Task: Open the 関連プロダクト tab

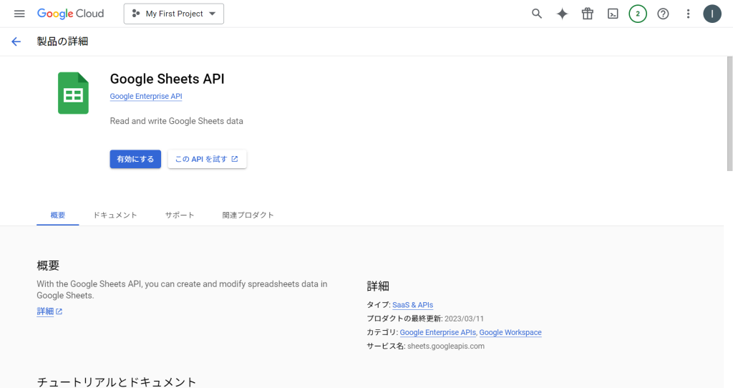Action: 248,215
